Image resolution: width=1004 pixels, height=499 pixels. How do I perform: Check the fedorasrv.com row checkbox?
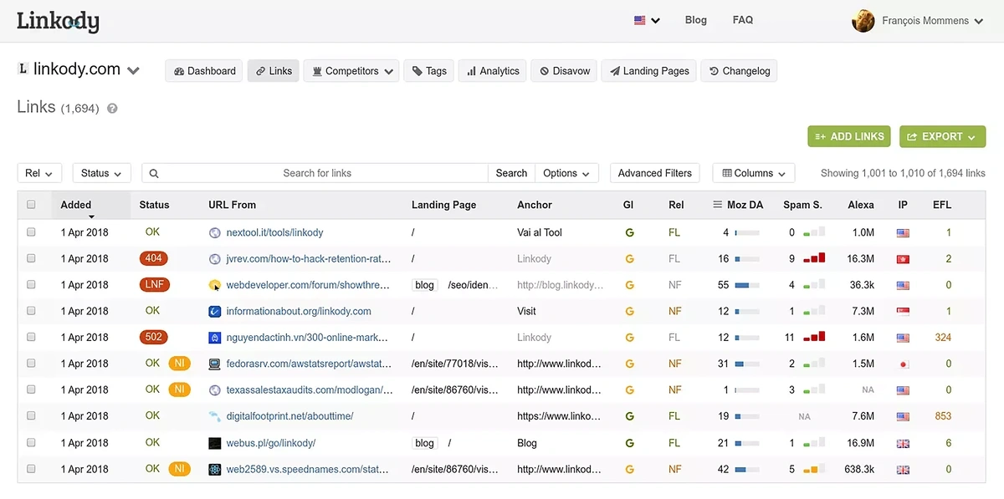[x=32, y=364]
